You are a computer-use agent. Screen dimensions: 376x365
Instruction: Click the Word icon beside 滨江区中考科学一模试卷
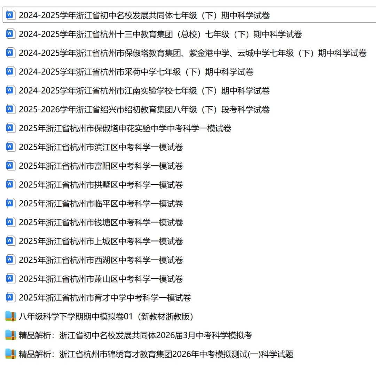click(10, 147)
